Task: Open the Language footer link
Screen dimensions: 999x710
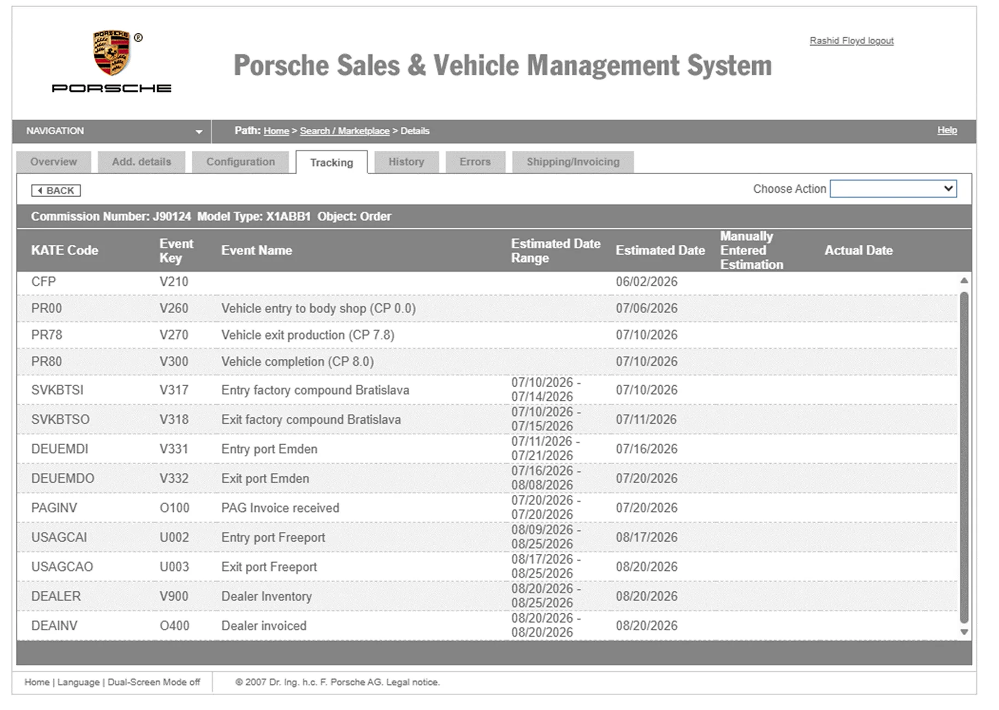Action: pos(78,682)
